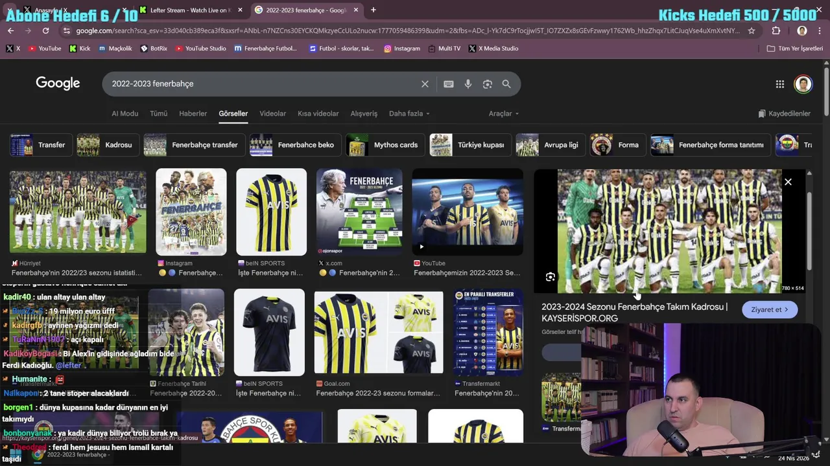830x466 pixels.
Task: Close the image preview panel
Action: click(788, 182)
